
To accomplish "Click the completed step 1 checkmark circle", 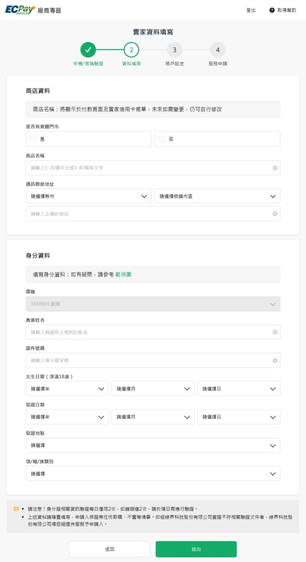I will 88,50.
